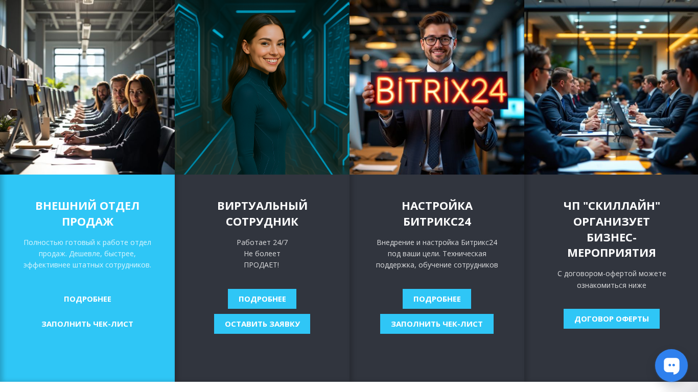Click ЗАПОЛНИТЬ ЧЕК-ЛИСТ under Настройка Битрикс24
Image resolution: width=698 pixels, height=392 pixels.
tap(437, 324)
